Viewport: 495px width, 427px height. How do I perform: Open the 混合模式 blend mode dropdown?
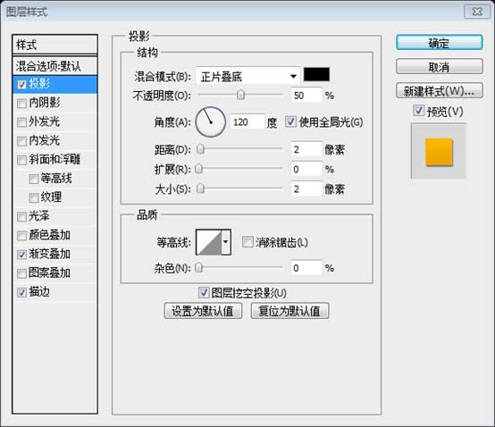(247, 76)
